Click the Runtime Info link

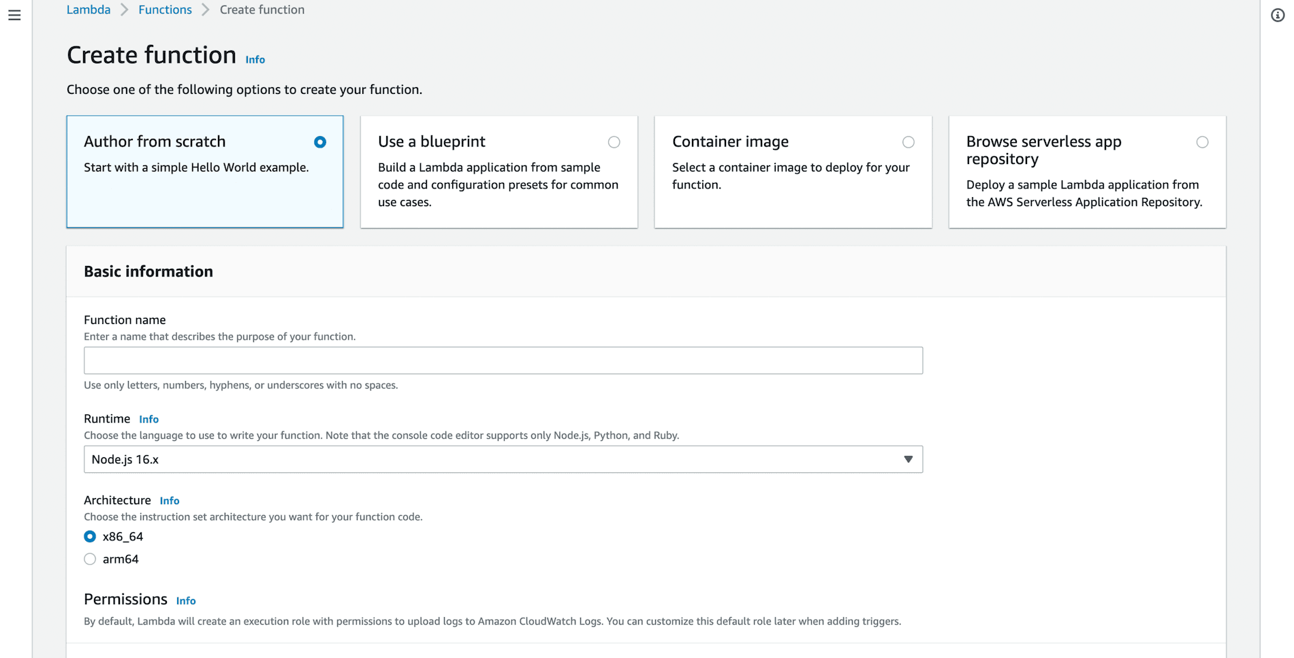coord(148,419)
